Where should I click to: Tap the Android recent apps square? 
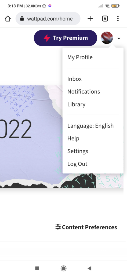(x=37, y=268)
